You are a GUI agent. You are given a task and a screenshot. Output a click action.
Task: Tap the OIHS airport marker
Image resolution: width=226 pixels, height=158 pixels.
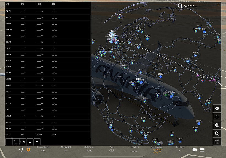(x=160, y=77)
